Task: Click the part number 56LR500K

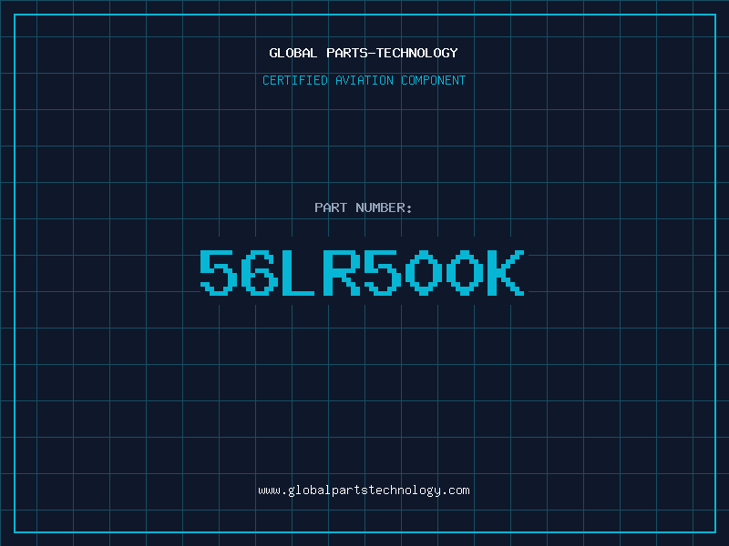Action: point(362,272)
